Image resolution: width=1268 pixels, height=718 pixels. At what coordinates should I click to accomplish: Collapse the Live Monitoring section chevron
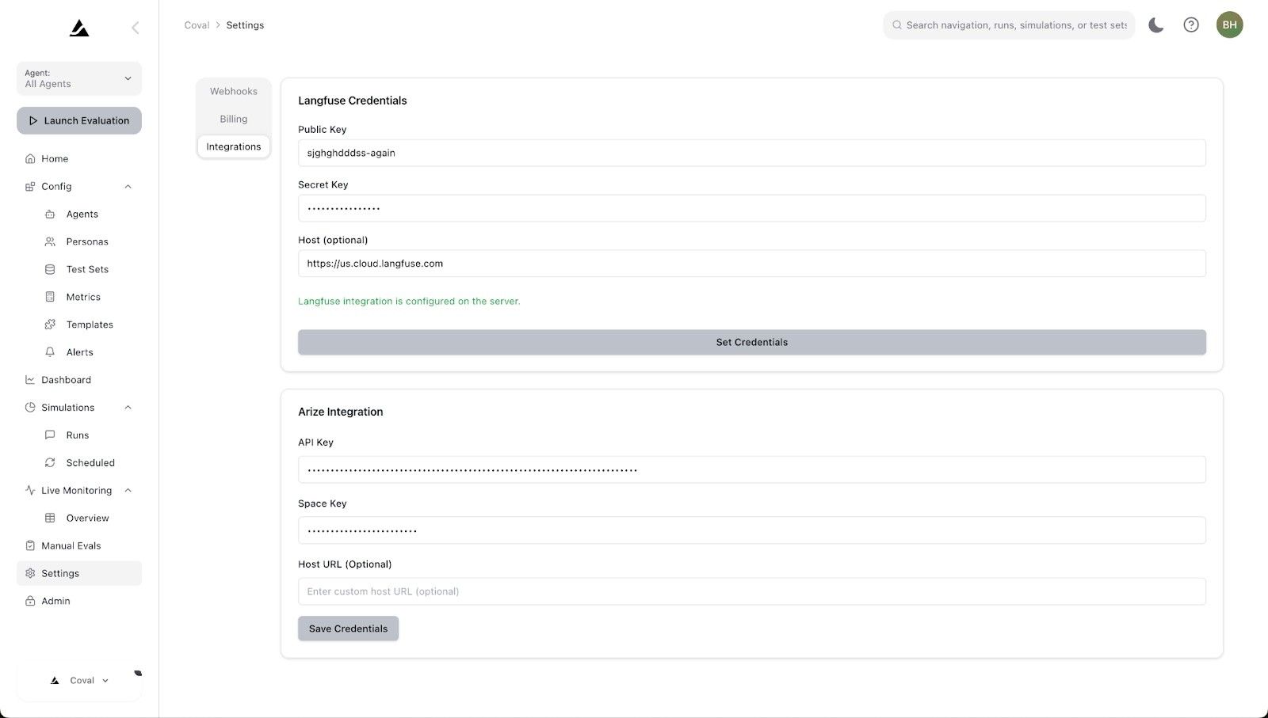point(128,491)
